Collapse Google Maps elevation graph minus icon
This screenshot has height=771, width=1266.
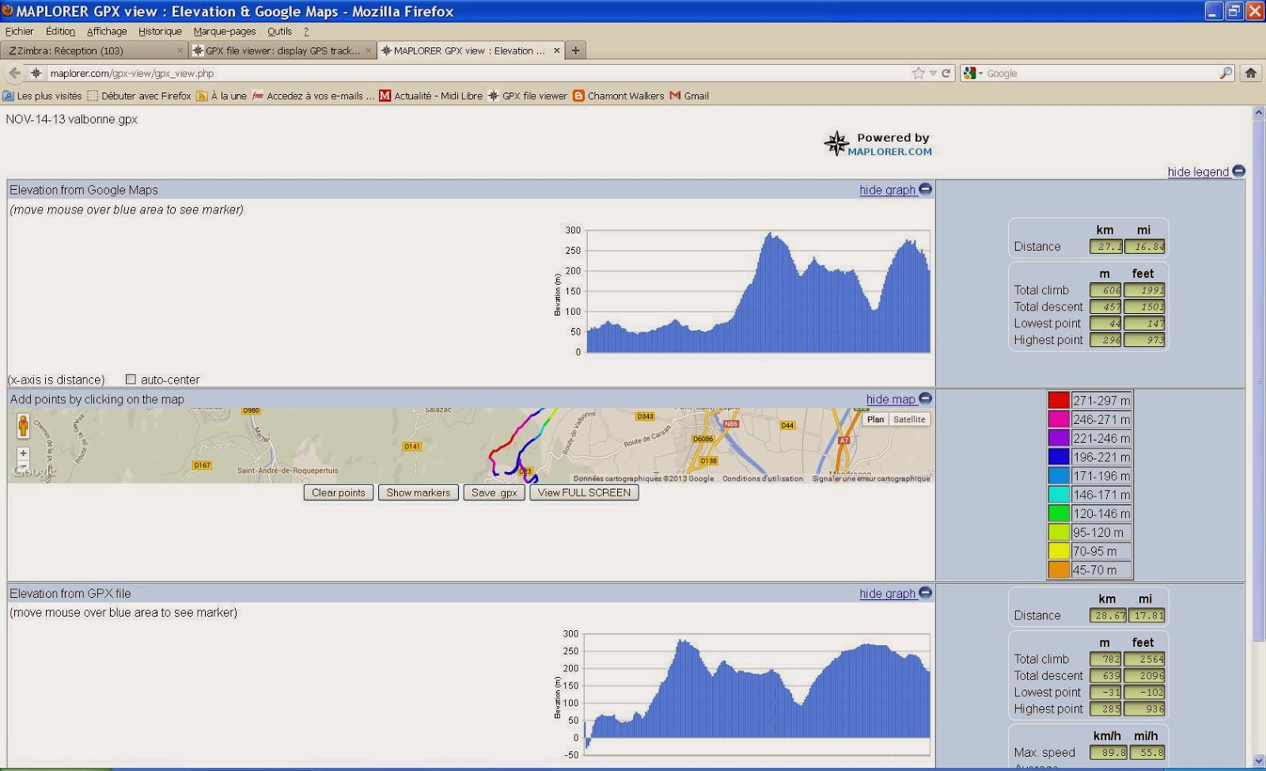click(x=925, y=189)
